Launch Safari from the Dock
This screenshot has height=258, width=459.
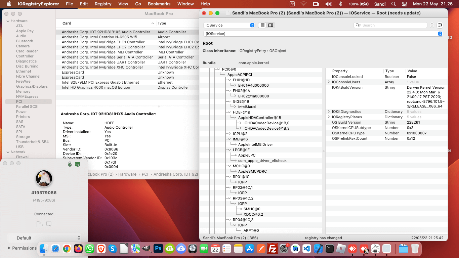pyautogui.click(x=55, y=249)
